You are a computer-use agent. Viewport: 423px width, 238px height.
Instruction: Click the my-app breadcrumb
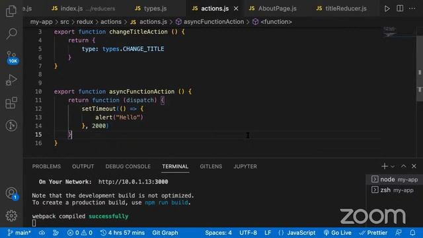(x=41, y=22)
